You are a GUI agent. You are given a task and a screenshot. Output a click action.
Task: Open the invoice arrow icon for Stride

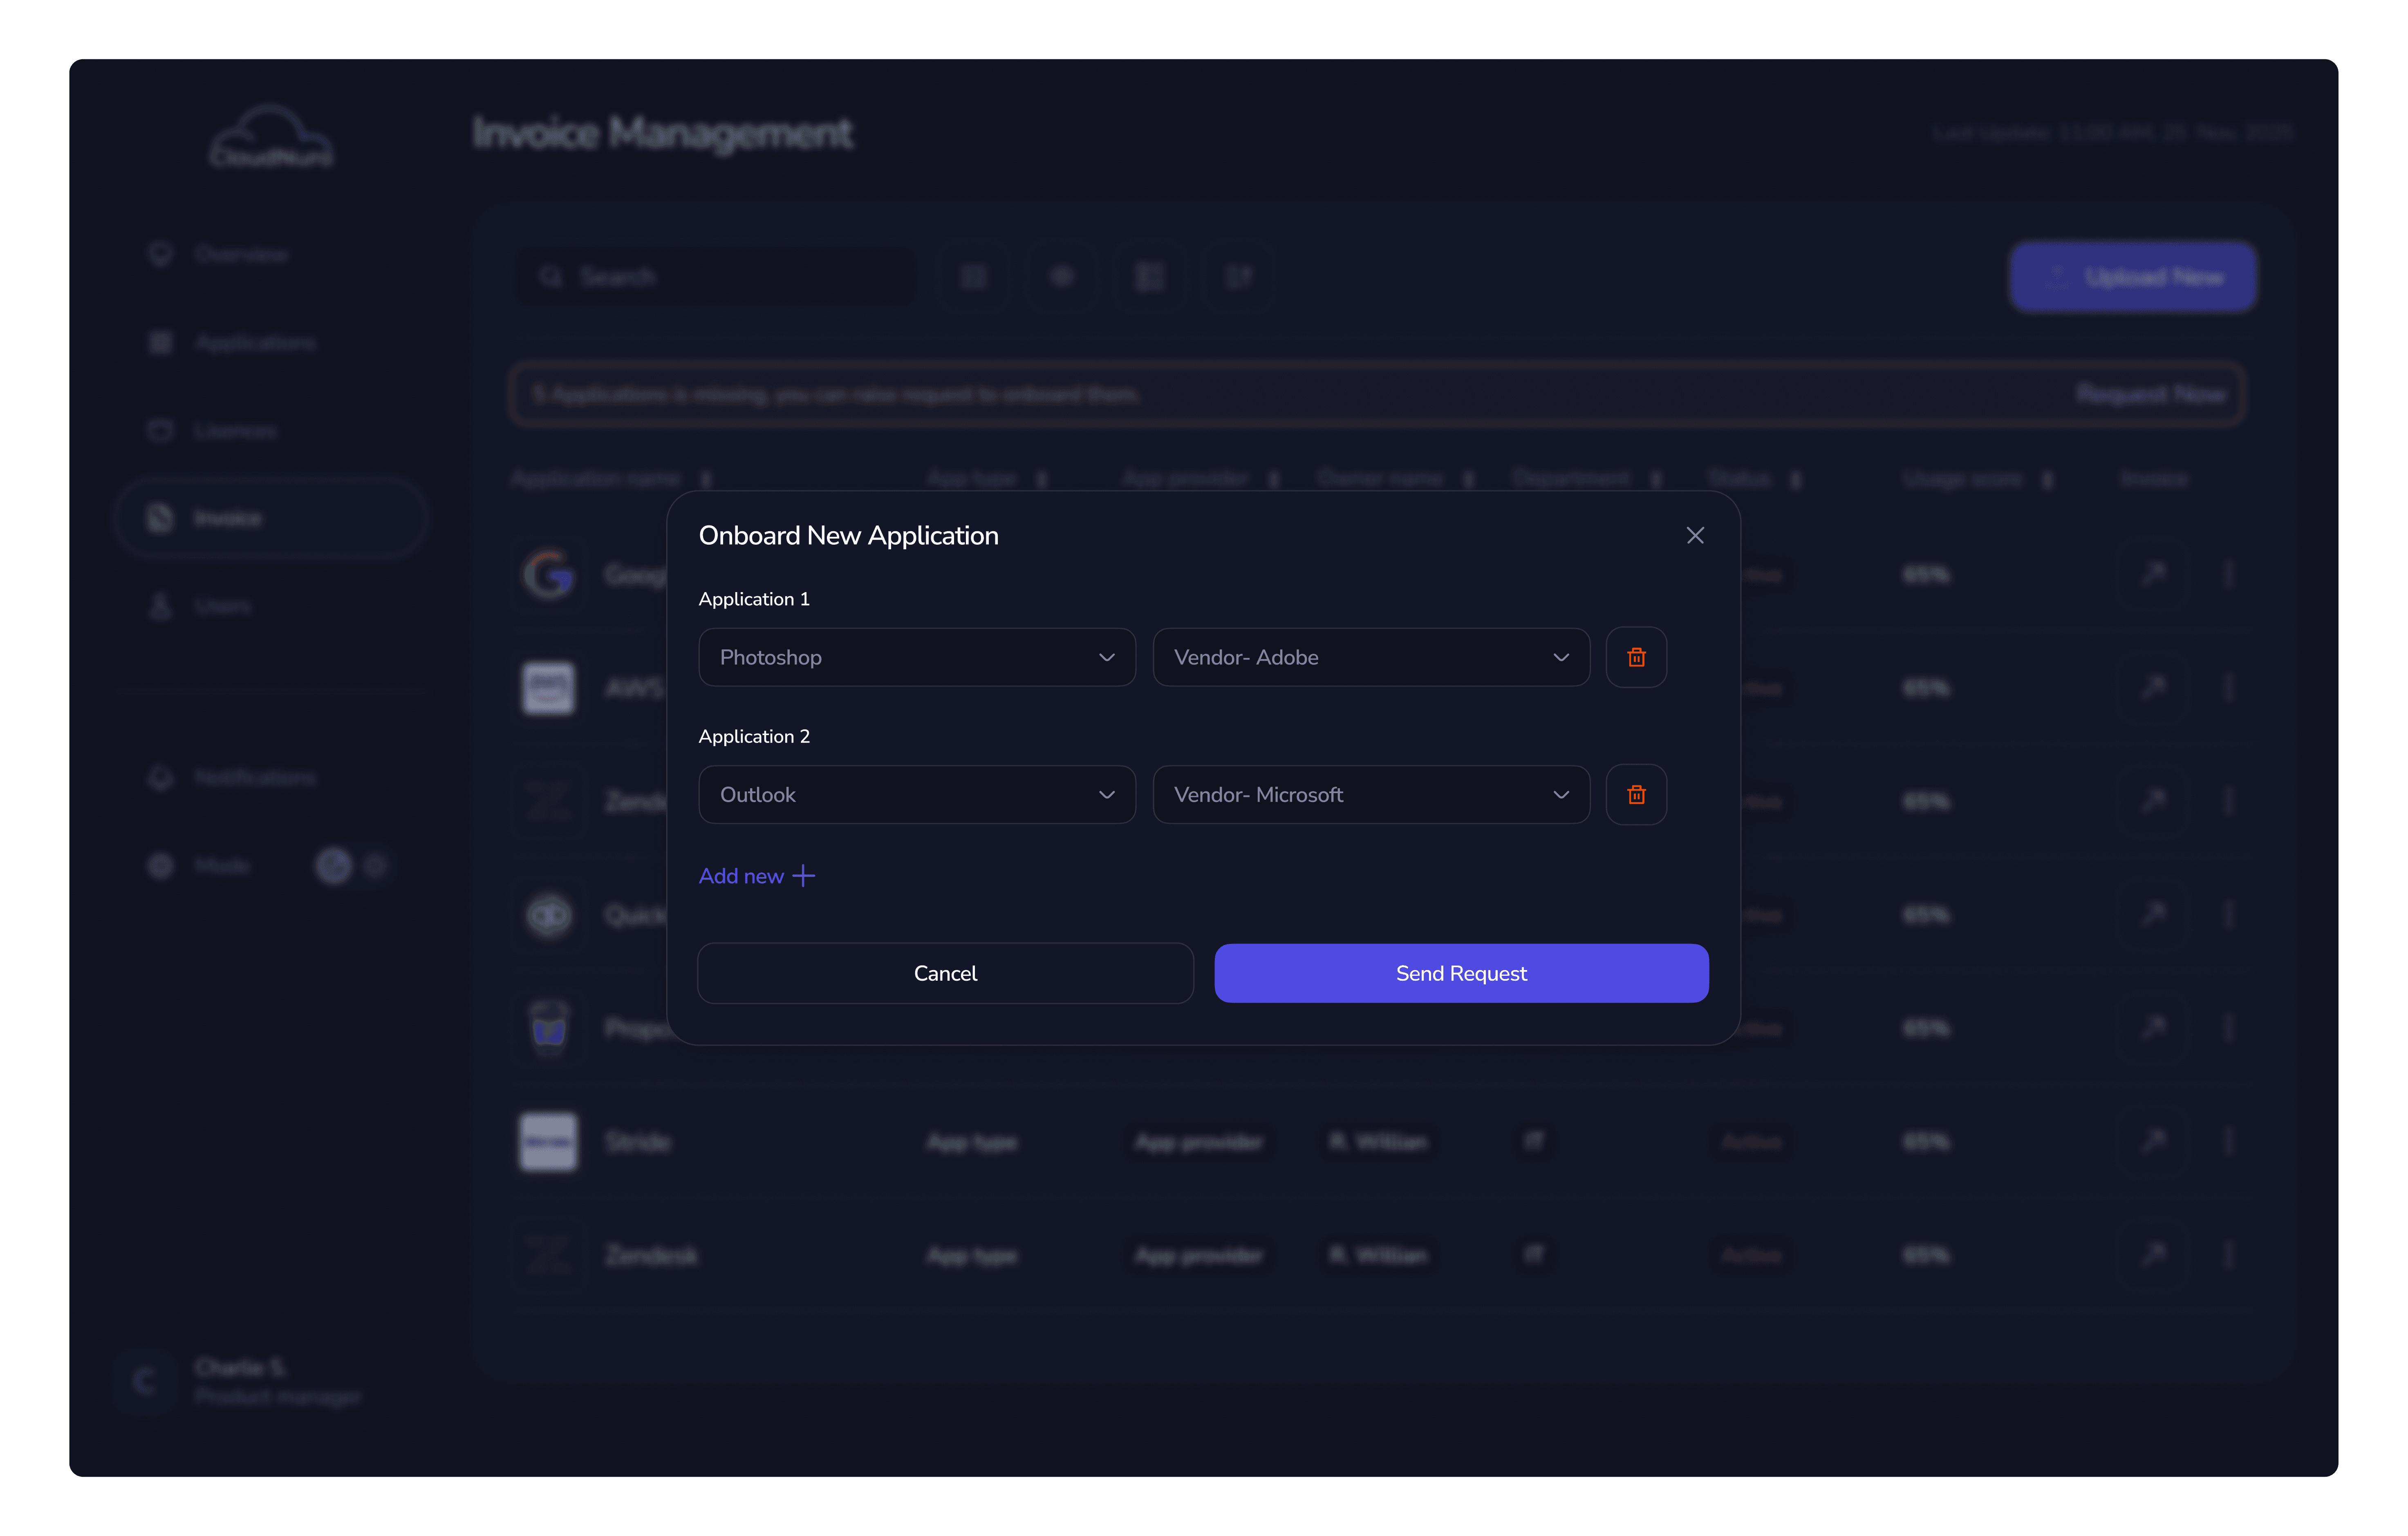coord(2153,1141)
